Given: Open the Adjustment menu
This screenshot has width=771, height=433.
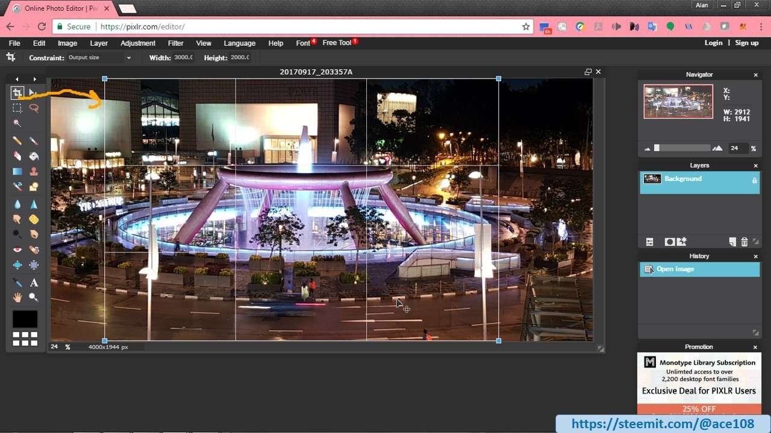Looking at the screenshot, I should click(138, 43).
